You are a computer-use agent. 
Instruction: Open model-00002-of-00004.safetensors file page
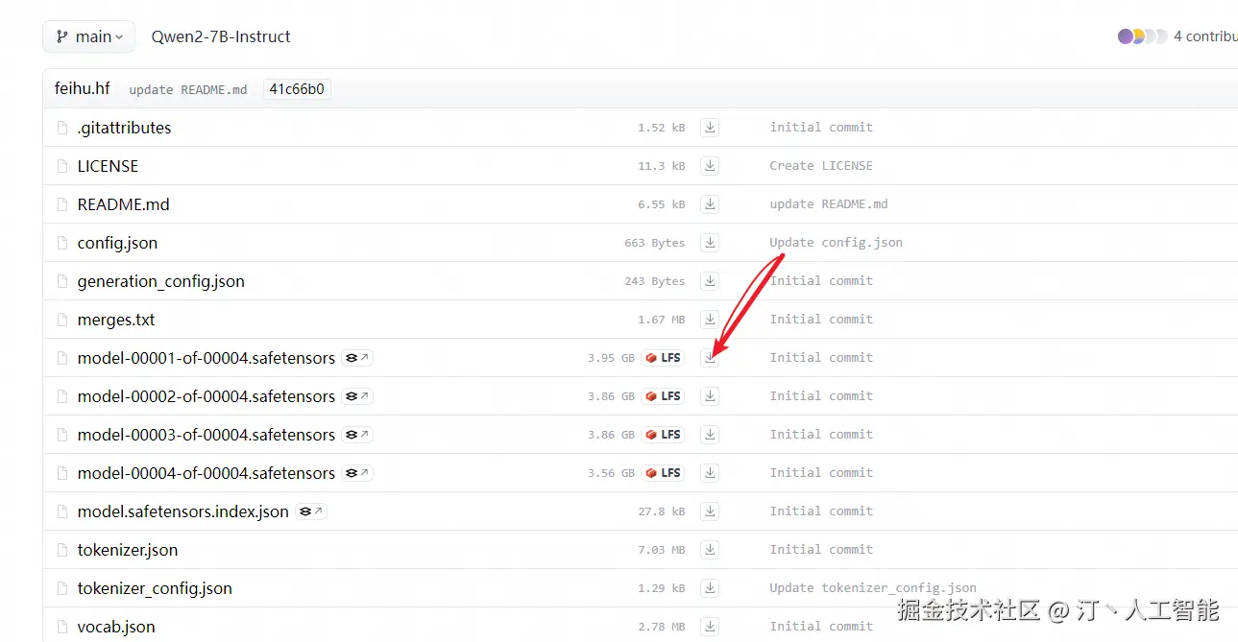point(206,396)
